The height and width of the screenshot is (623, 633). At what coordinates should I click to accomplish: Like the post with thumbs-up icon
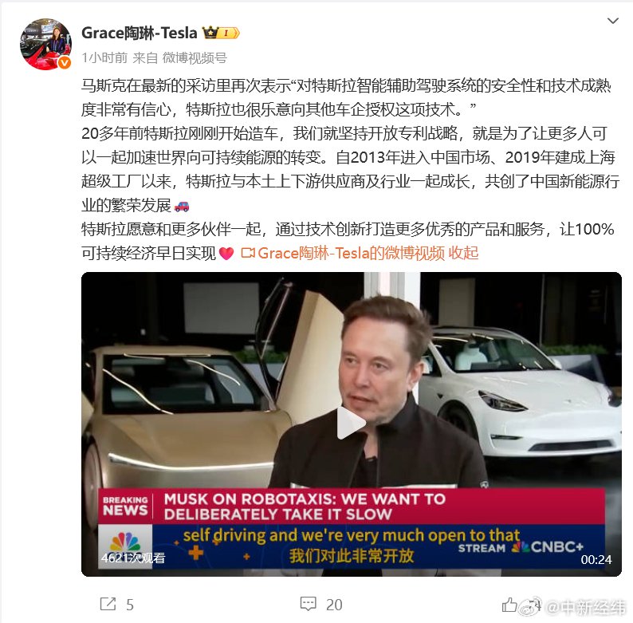(x=509, y=605)
